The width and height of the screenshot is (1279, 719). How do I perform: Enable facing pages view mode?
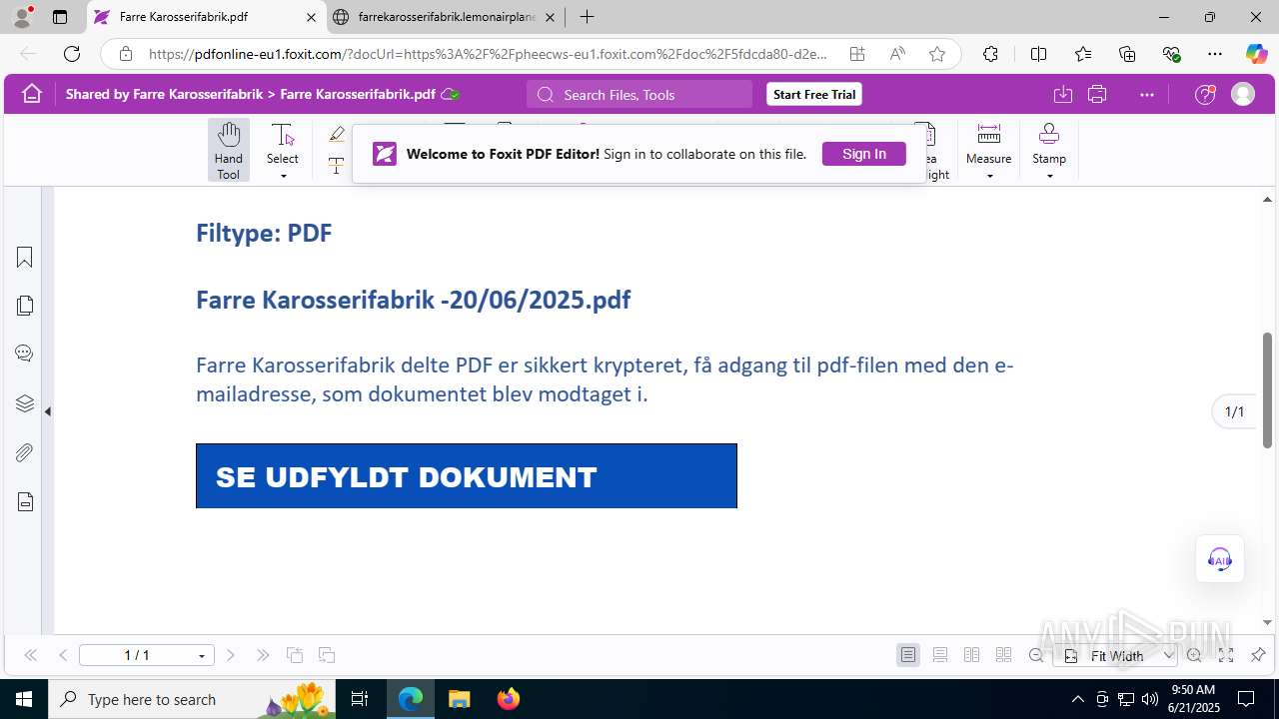[971, 655]
